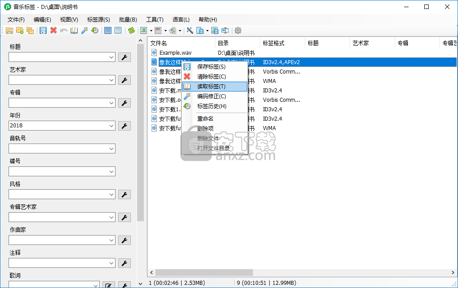Viewport: 458px width, 288px height.
Task: Open the 文件(F) menu
Action: [16, 20]
